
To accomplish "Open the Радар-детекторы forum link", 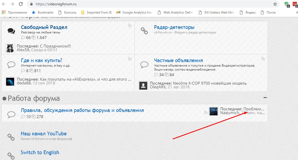I will pyautogui.click(x=174, y=27).
